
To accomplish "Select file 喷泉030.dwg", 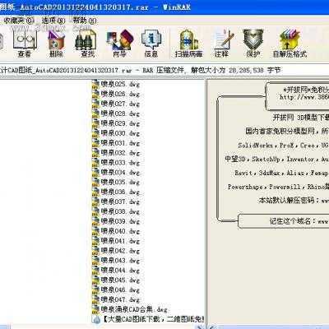I will click(116, 133).
